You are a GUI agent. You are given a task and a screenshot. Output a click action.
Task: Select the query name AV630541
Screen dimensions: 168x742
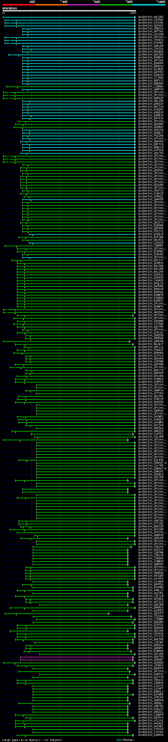point(10,8)
